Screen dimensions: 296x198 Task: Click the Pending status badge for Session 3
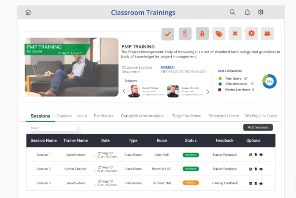point(191,183)
